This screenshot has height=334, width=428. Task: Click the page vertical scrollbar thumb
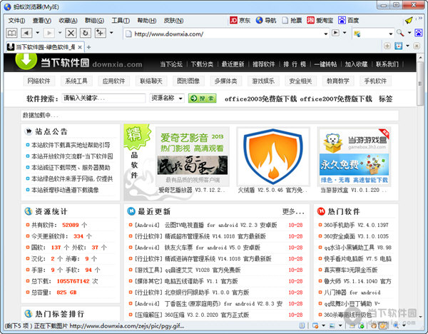[x=420, y=83]
